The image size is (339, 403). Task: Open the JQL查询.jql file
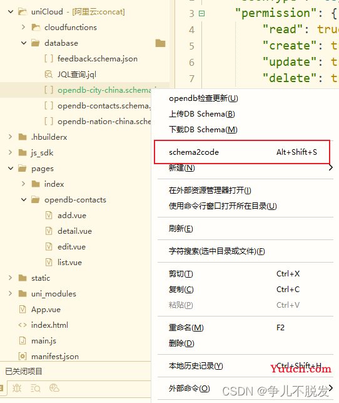pyautogui.click(x=77, y=75)
